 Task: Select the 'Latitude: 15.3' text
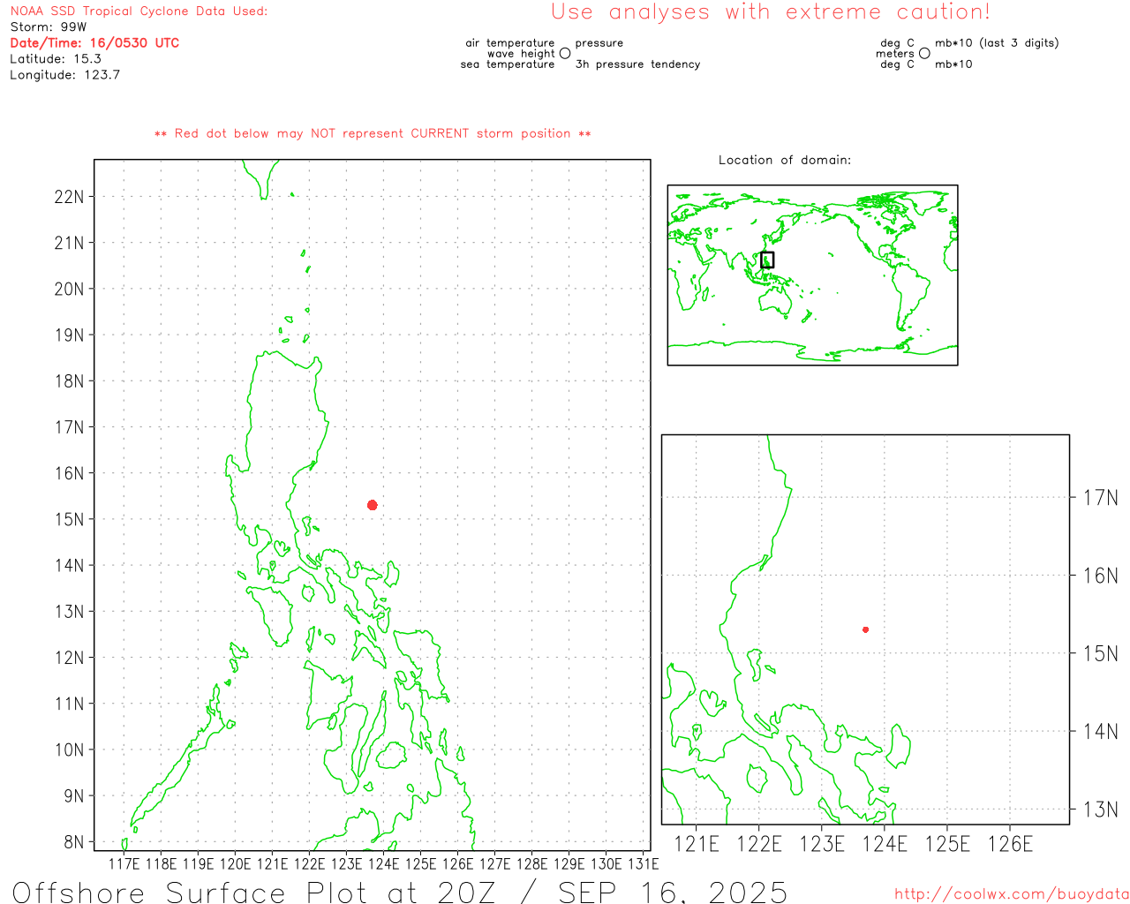(56, 59)
